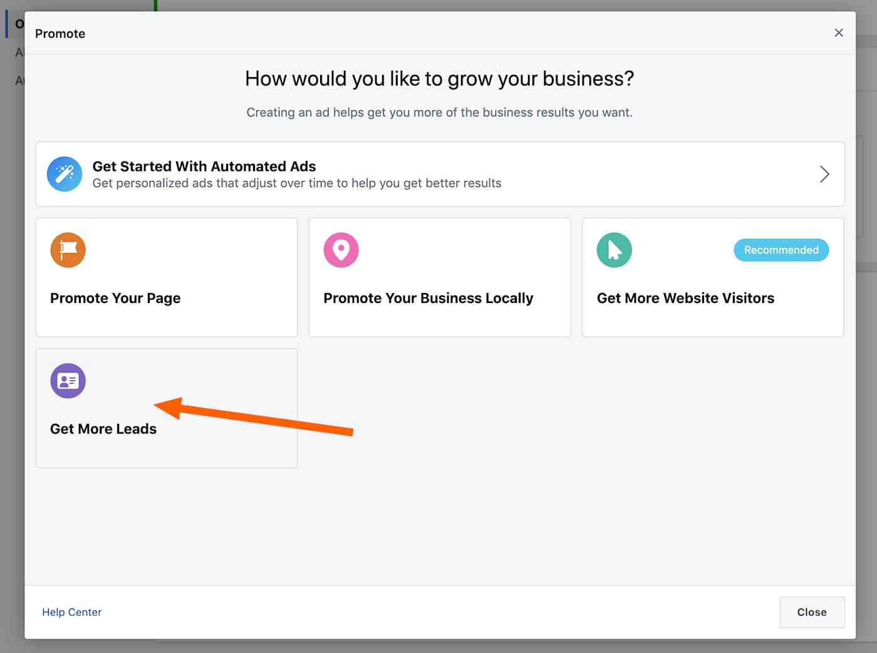Expand Automated Ads using the right chevron

pos(824,174)
